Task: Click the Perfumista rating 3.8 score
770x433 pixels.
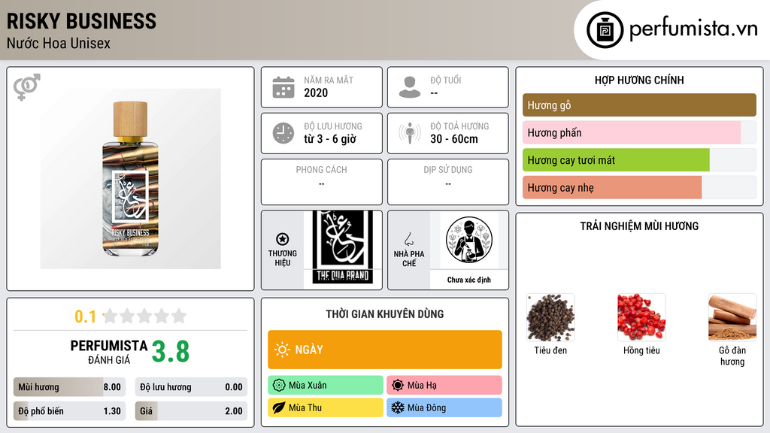Action: (x=171, y=352)
